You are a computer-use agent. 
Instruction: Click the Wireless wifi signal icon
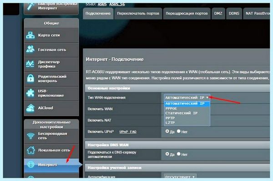(x=30, y=136)
